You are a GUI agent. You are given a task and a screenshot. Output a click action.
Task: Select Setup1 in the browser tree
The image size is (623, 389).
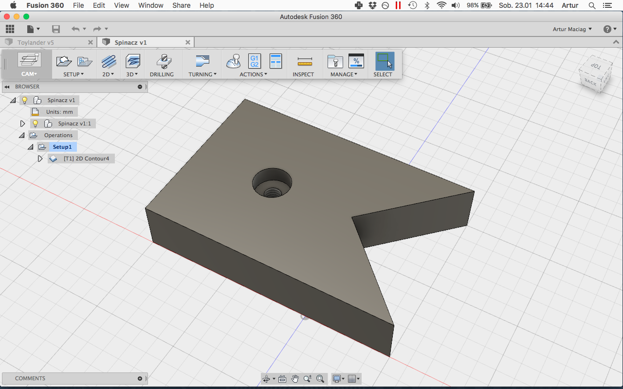[x=62, y=147]
